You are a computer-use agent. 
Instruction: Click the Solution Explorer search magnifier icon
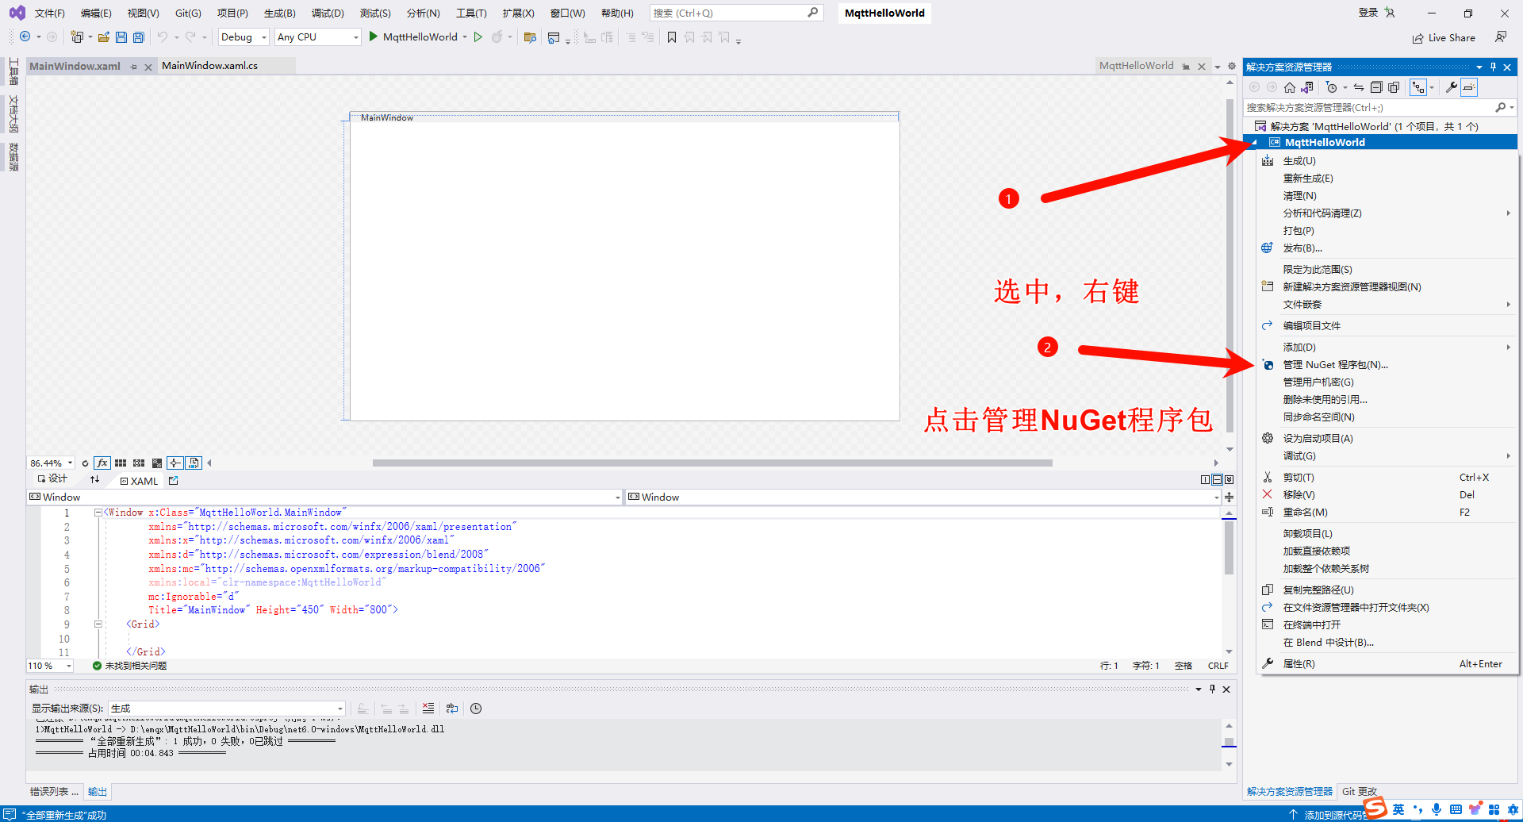point(1501,107)
